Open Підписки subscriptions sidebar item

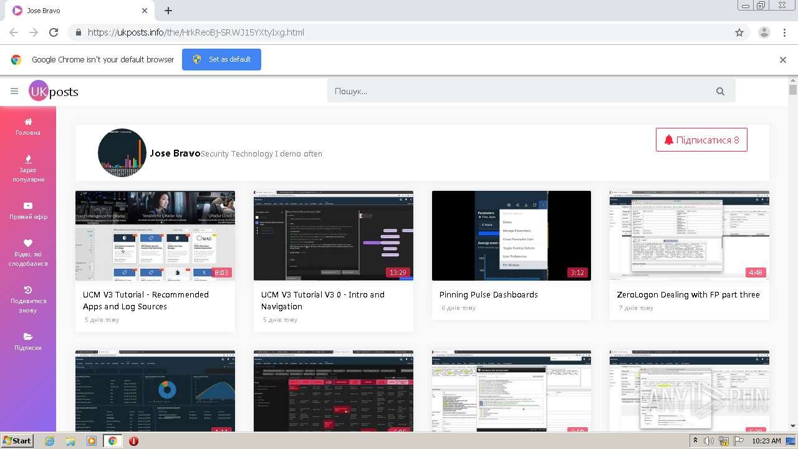click(x=28, y=342)
